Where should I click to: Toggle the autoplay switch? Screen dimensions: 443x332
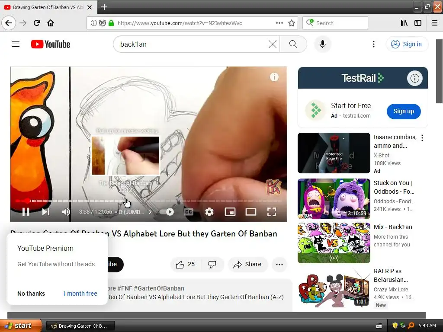point(167,212)
